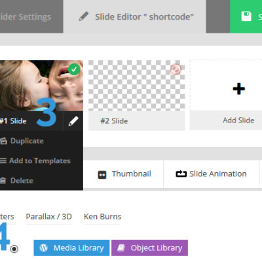Click the Slide Animation loop icon
Image resolution: width=262 pixels, height=262 pixels.
(x=181, y=174)
